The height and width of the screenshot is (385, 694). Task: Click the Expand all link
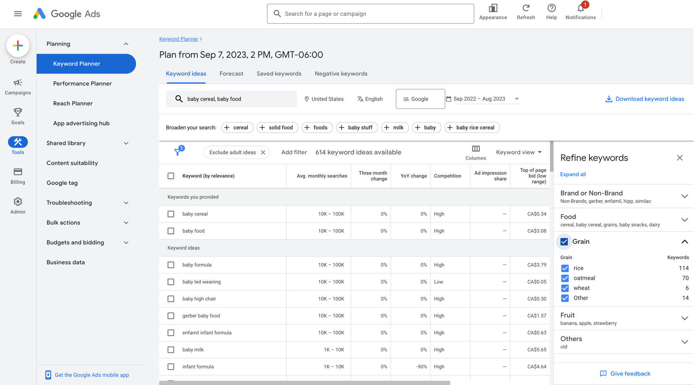(x=573, y=174)
